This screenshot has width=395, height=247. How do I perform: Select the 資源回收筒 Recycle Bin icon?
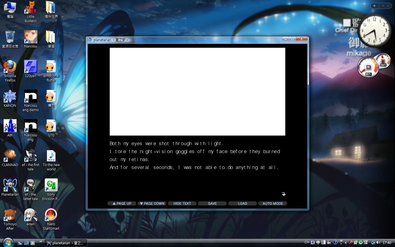click(10, 39)
